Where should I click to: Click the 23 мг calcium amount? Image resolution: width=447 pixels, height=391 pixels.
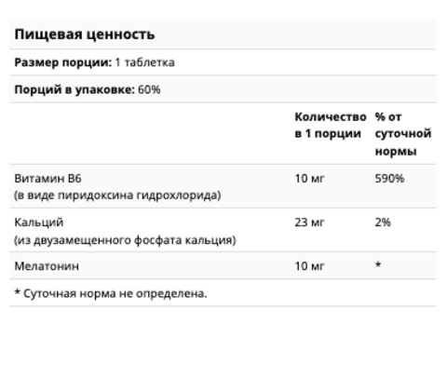point(309,222)
